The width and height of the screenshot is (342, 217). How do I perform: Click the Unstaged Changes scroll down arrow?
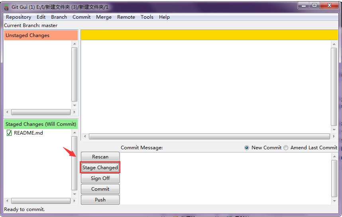pos(75,105)
